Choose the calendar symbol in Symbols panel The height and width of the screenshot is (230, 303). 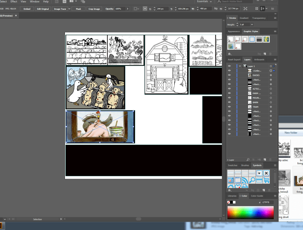coord(231,180)
